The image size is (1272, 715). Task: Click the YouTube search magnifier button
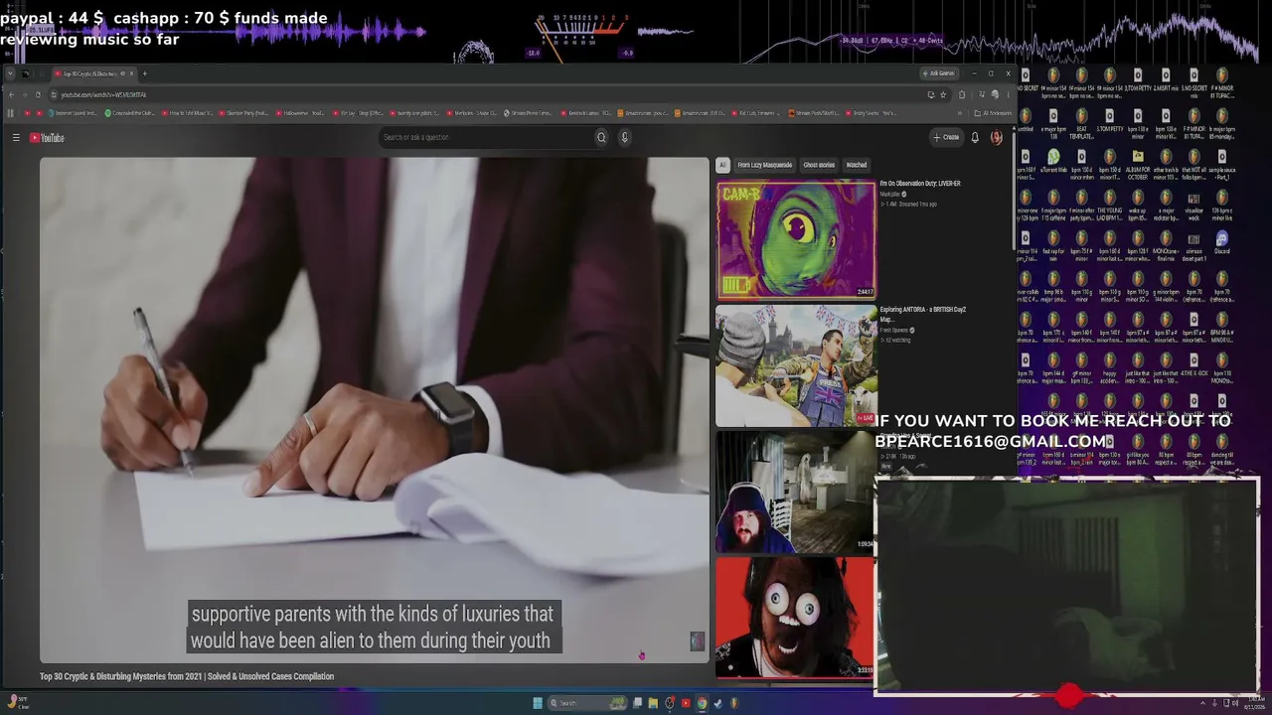click(x=601, y=138)
